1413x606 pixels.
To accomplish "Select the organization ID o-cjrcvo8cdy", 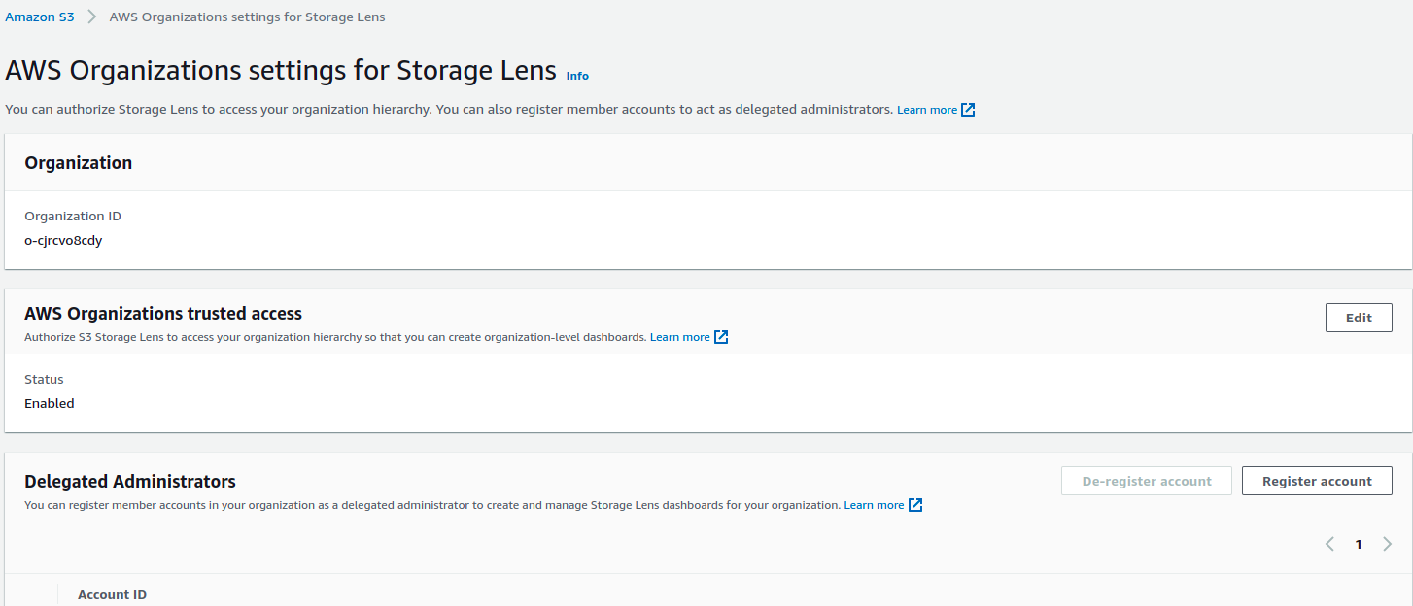I will pos(63,240).
